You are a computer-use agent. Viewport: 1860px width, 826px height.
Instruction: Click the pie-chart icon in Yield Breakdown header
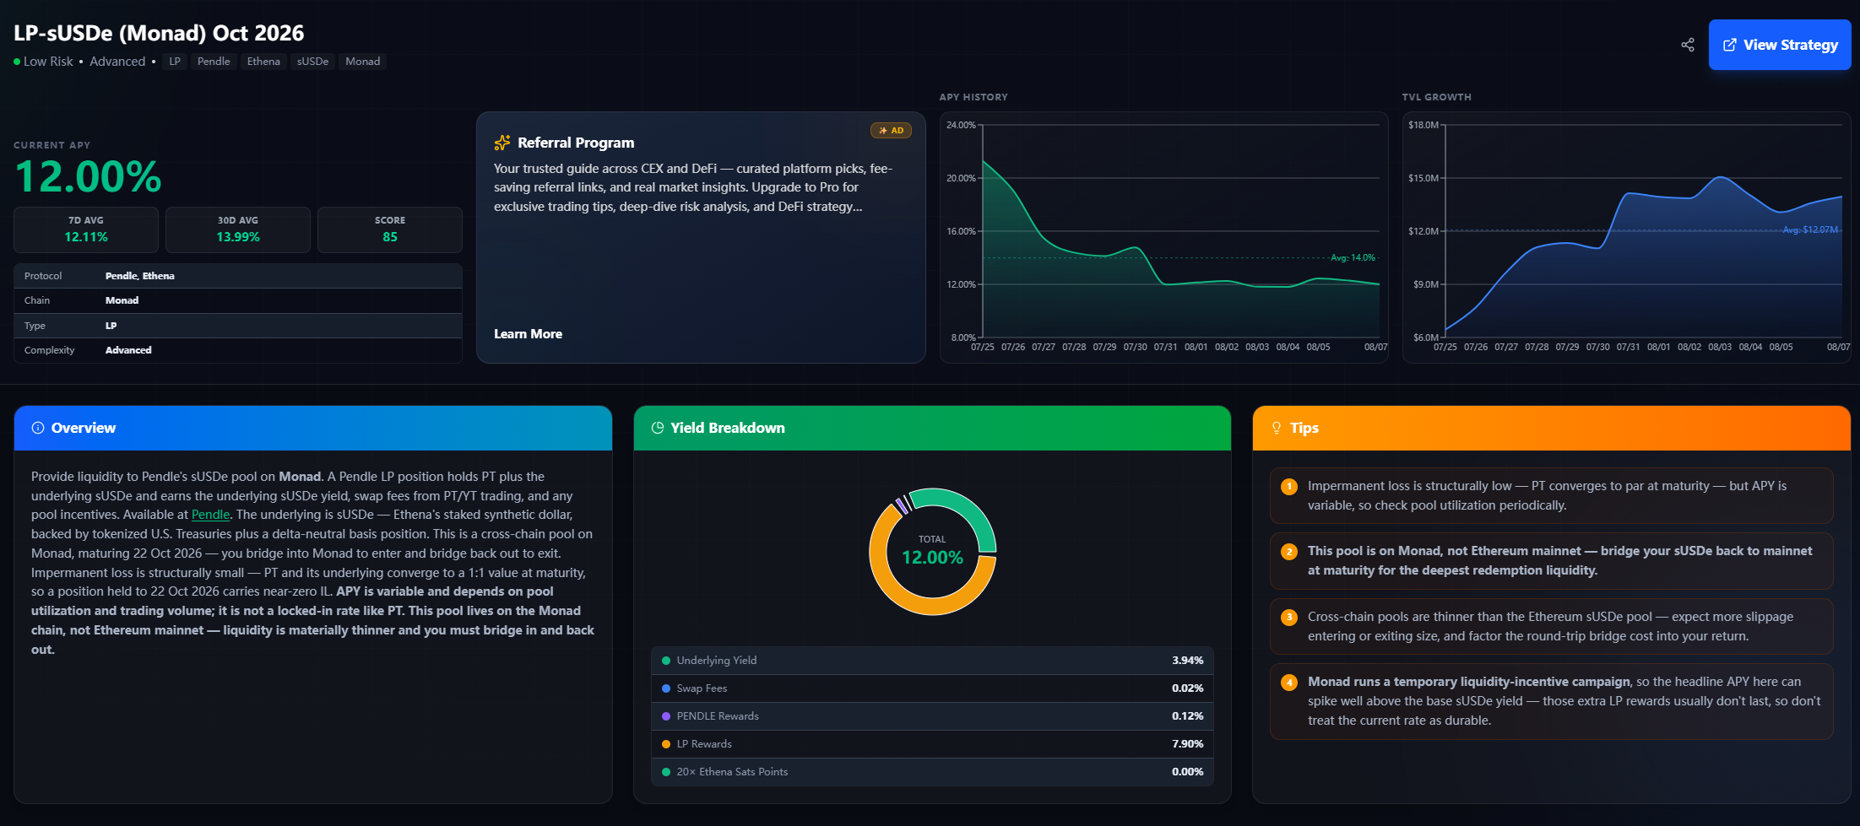coord(658,428)
